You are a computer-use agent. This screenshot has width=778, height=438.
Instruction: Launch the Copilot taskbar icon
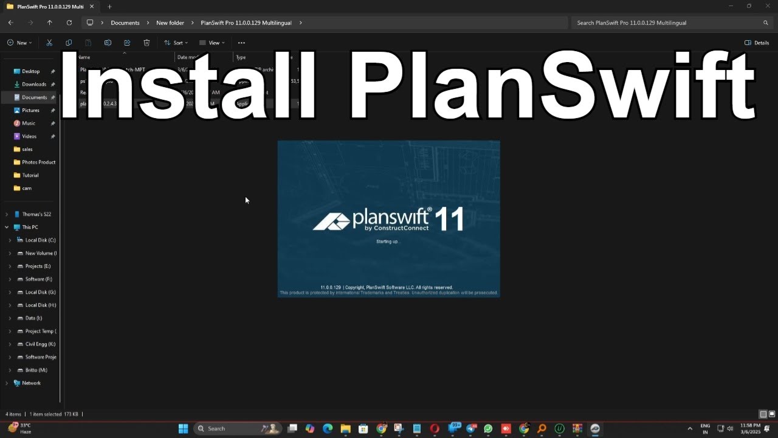[x=310, y=428]
